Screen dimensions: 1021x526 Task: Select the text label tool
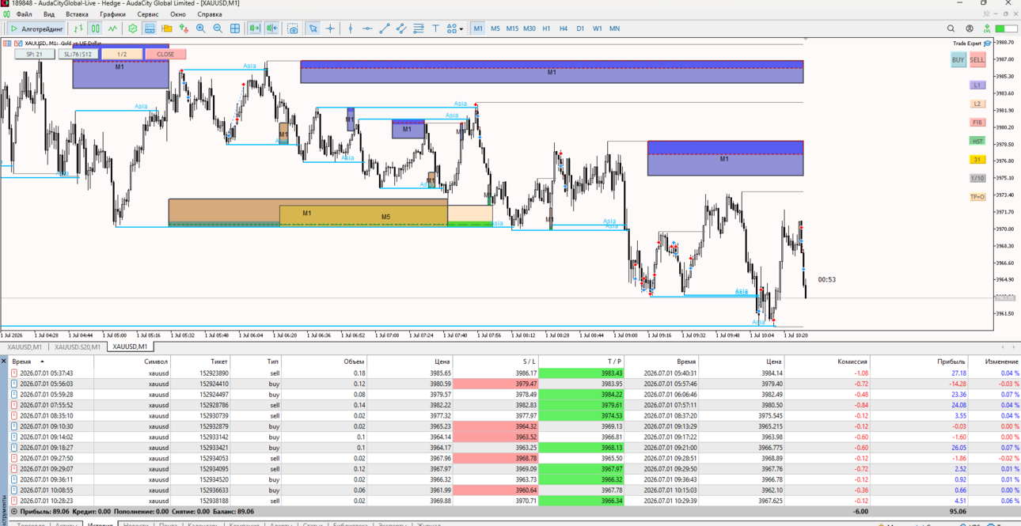(x=435, y=28)
